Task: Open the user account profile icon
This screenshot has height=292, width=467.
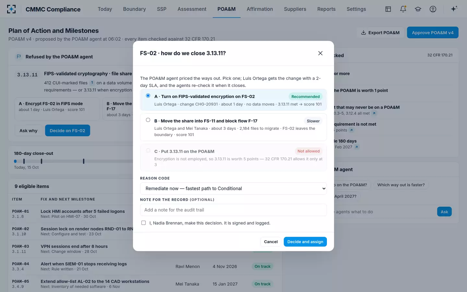Action: click(x=433, y=9)
